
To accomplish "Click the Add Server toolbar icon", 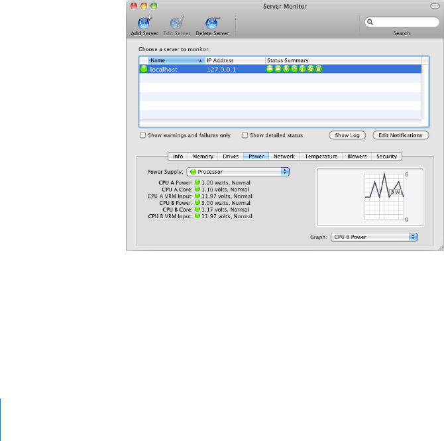I will pos(144,23).
